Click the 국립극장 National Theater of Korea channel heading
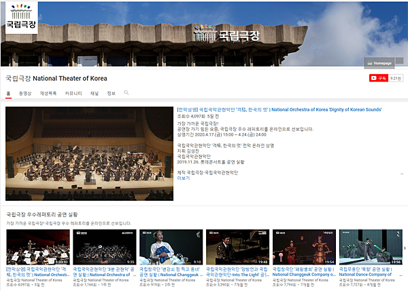Screen dimensions: 408x291 (56, 79)
